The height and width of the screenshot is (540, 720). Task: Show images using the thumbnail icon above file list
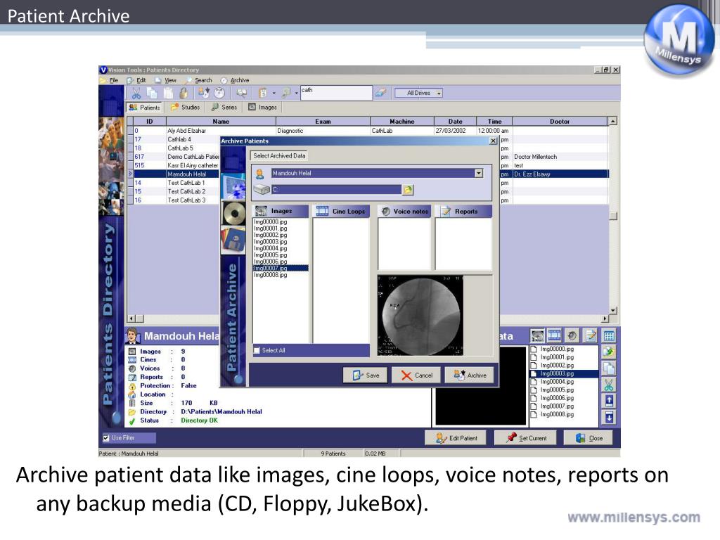pos(537,335)
